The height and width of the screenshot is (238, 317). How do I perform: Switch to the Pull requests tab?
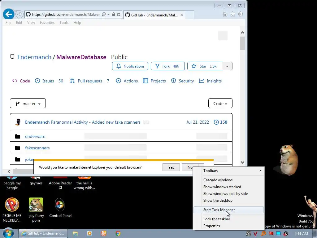coord(89,81)
